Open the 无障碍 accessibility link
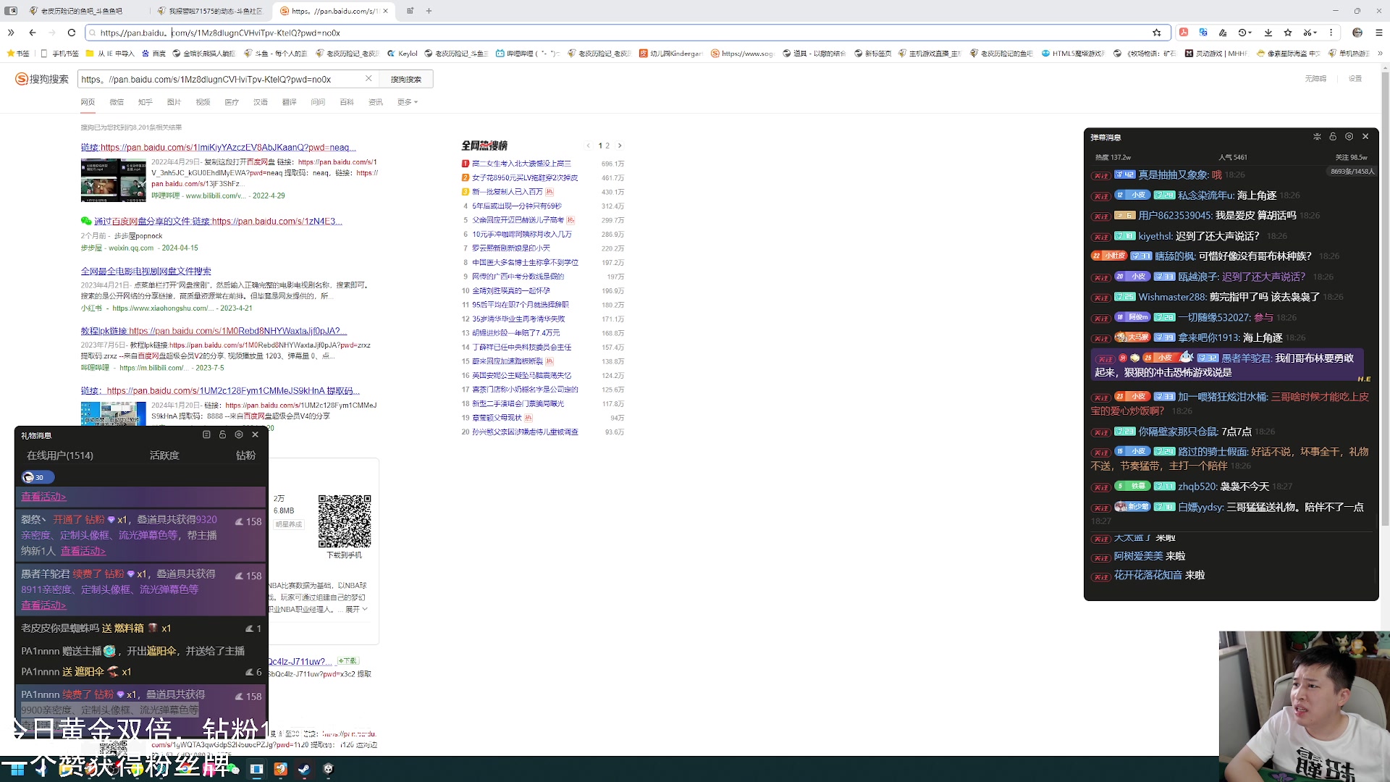The image size is (1390, 782). [x=1315, y=79]
